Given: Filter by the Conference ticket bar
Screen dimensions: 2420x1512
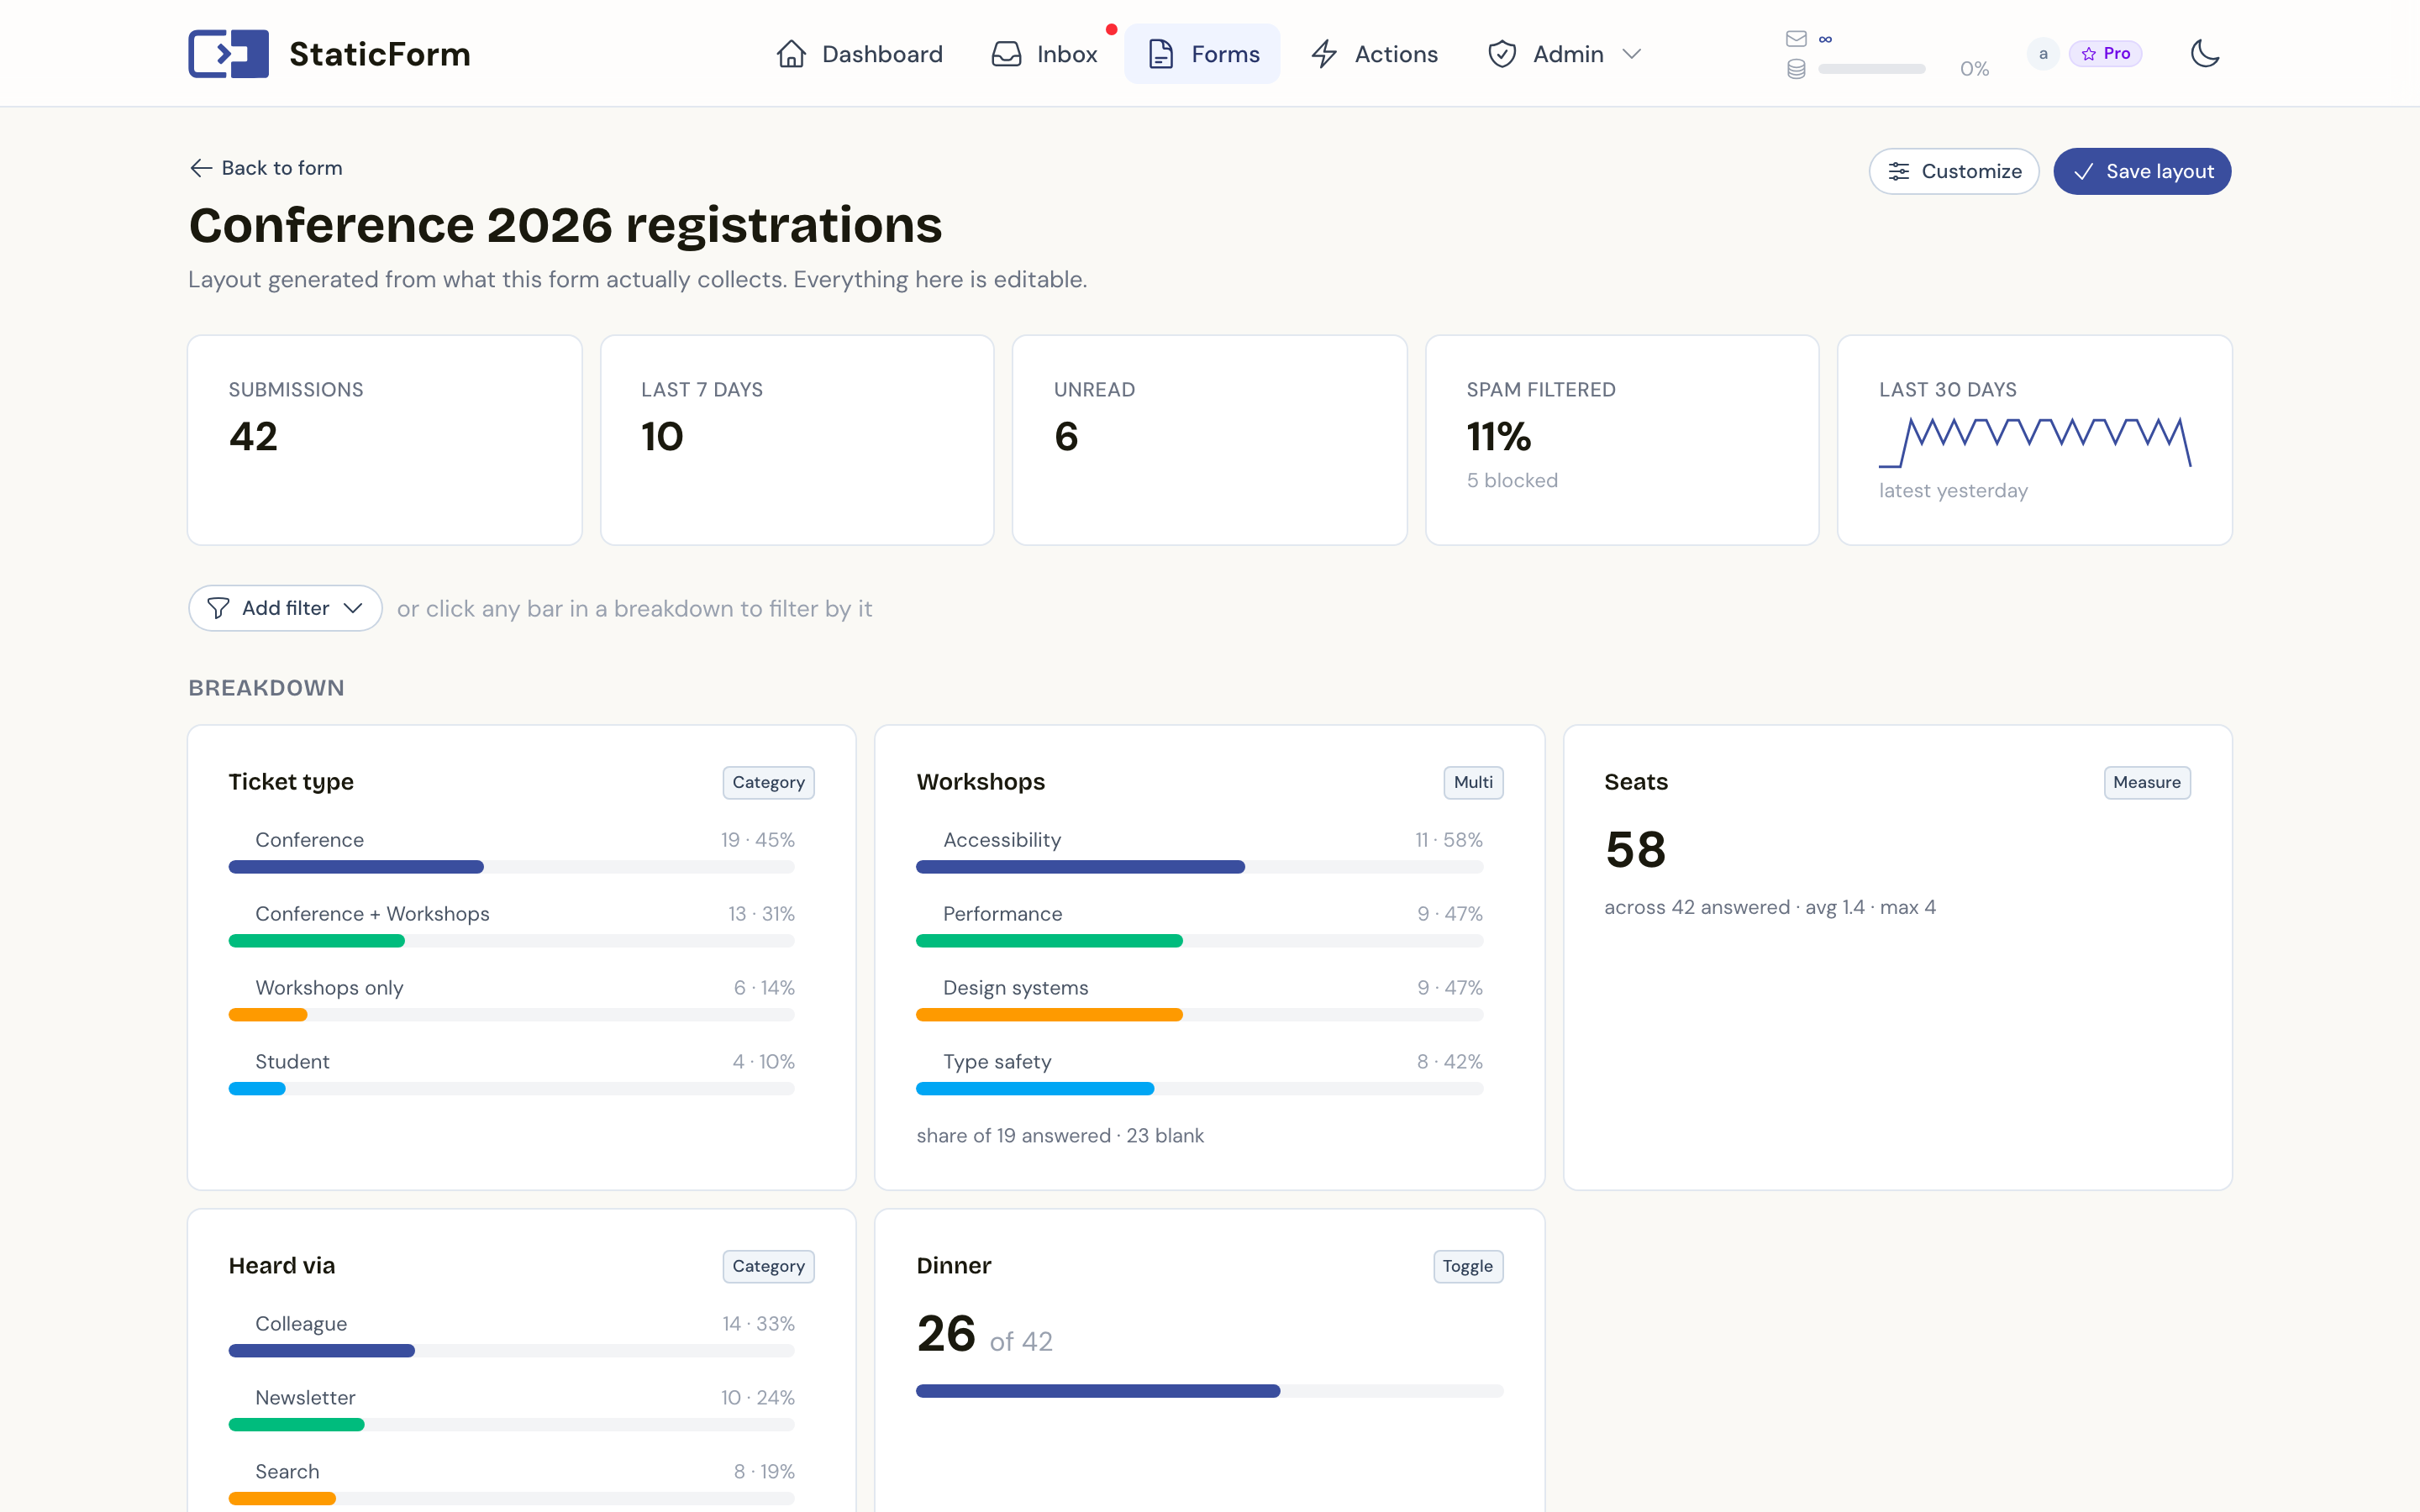Looking at the screenshot, I should 511,867.
